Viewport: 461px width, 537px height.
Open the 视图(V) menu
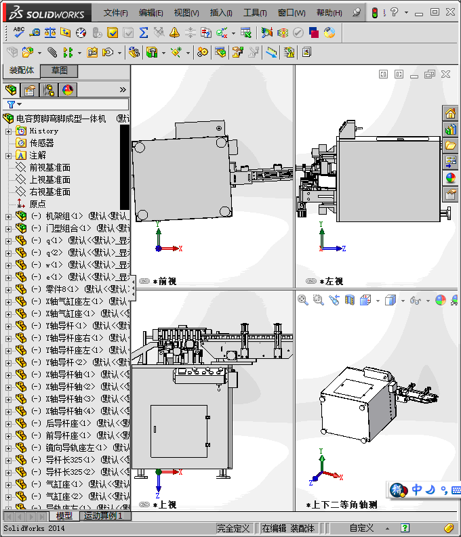tap(186, 13)
